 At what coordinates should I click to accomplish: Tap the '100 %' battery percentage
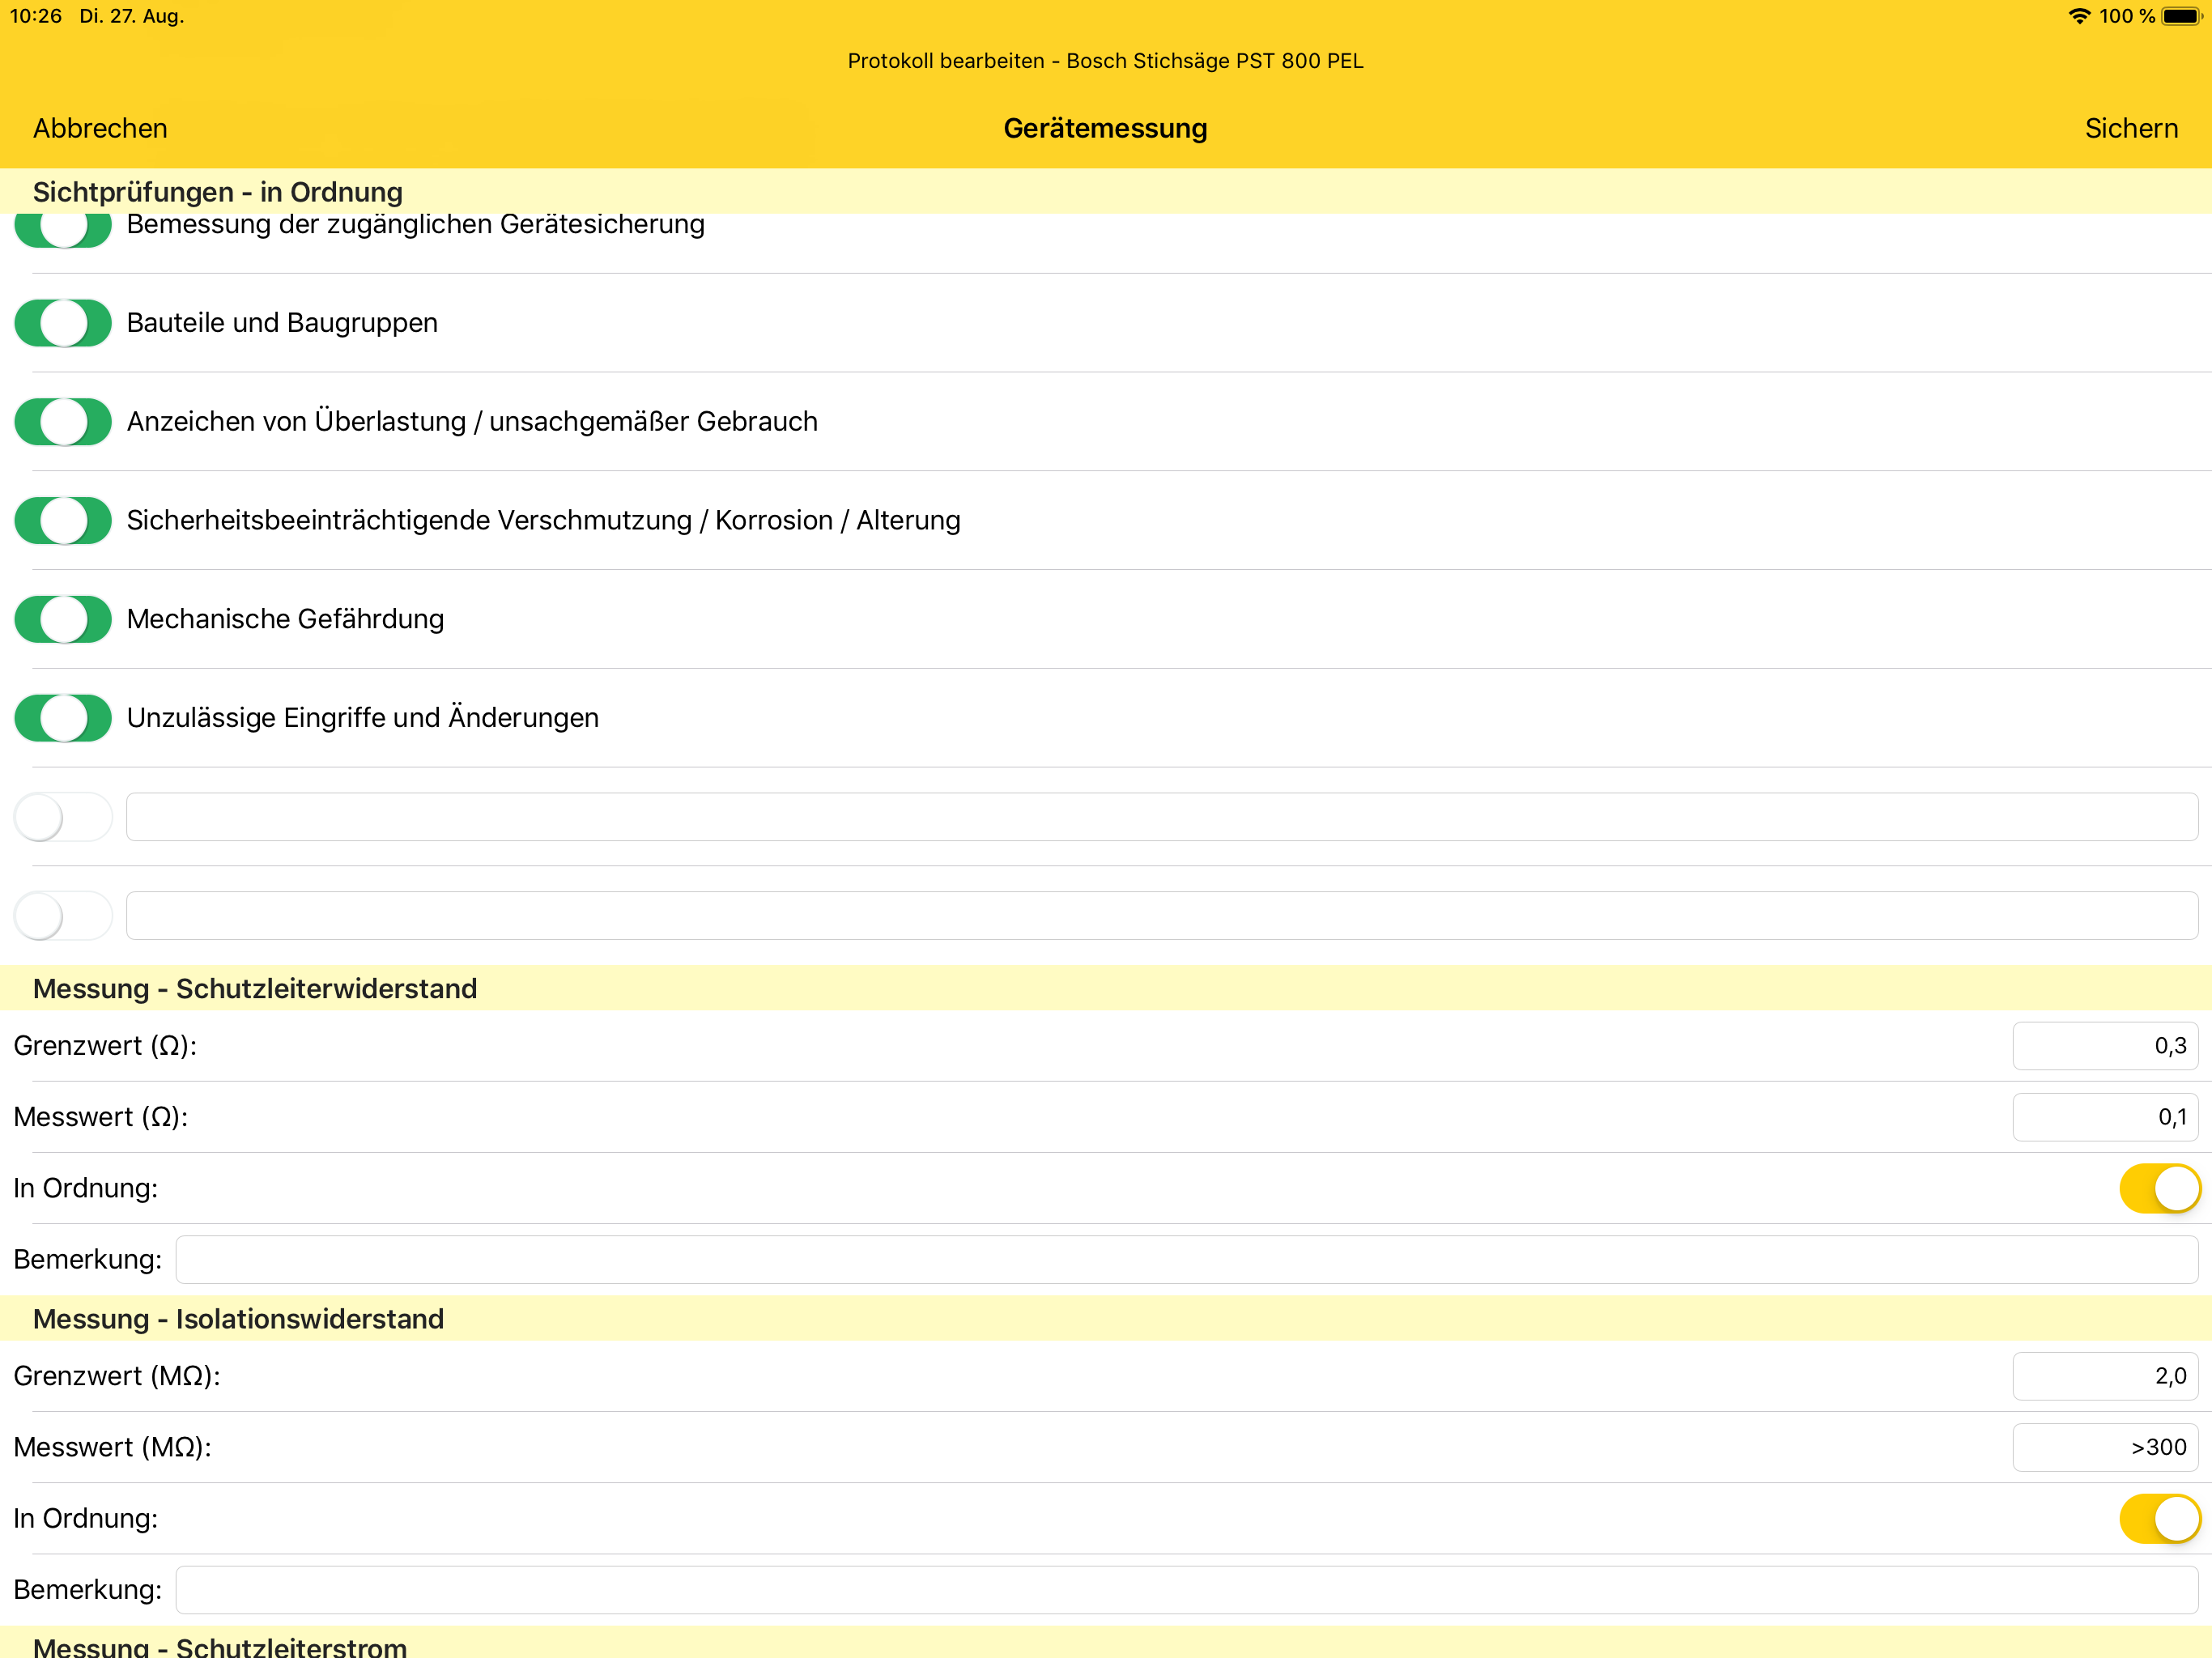pyautogui.click(x=2127, y=16)
